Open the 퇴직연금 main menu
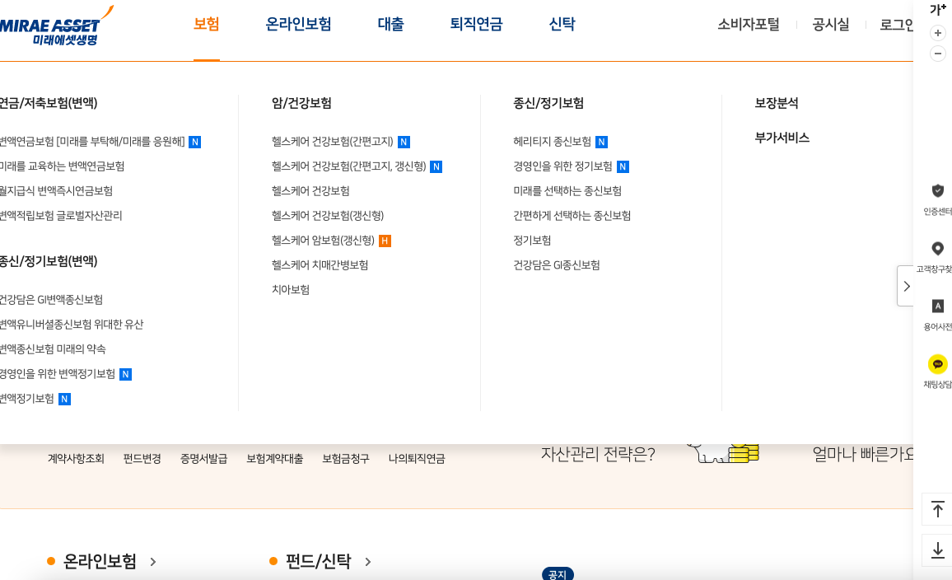Image resolution: width=952 pixels, height=580 pixels. click(x=476, y=24)
